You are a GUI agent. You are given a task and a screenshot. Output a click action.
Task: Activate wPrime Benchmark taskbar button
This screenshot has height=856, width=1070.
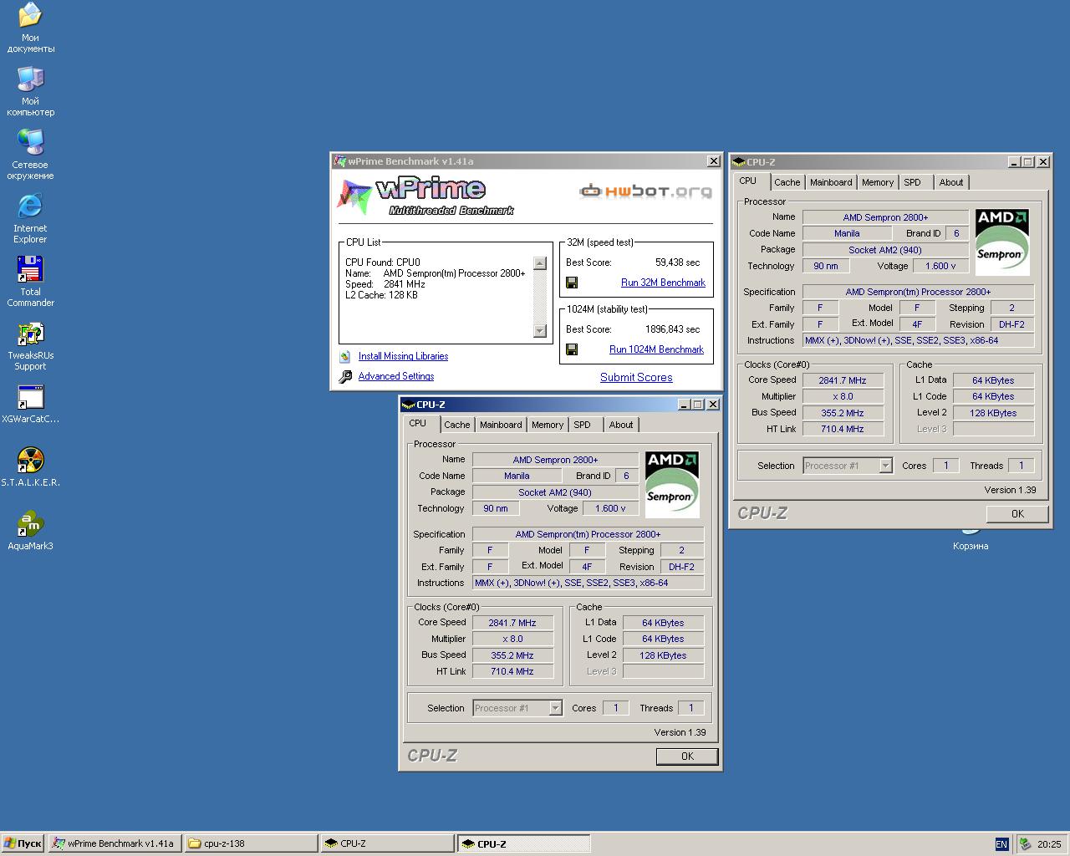pos(115,843)
